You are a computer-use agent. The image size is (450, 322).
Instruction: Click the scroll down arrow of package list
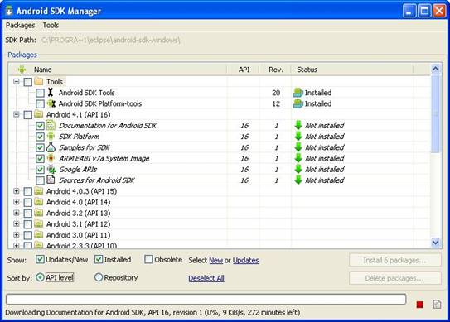pos(435,243)
